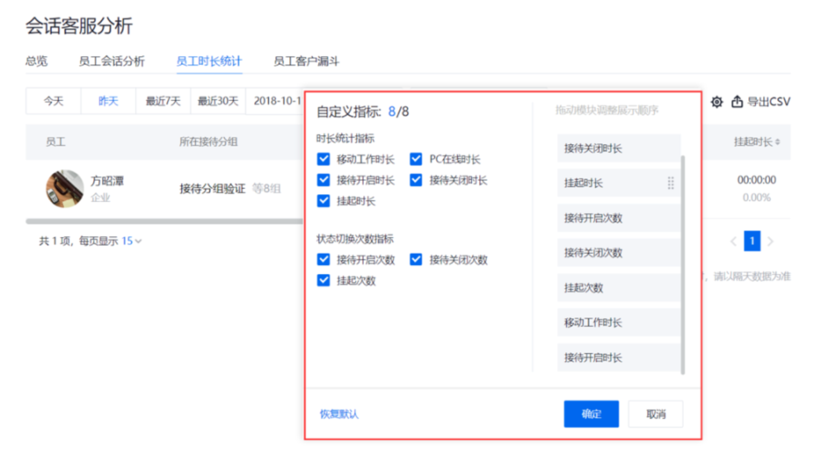Screen dimensions: 814x451
Task: Click the sort arrows beside 挂起时长 column header
Action: coord(777,142)
